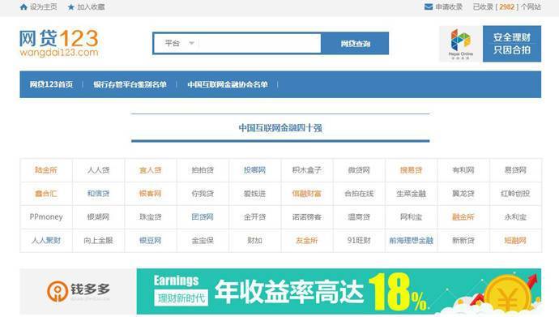Open the 投哪网 platform link
Viewport: 559px width, 317px height.
tap(254, 170)
